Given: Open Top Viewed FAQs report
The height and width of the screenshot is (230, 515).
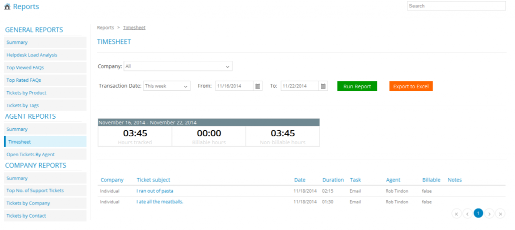Looking at the screenshot, I should point(45,67).
